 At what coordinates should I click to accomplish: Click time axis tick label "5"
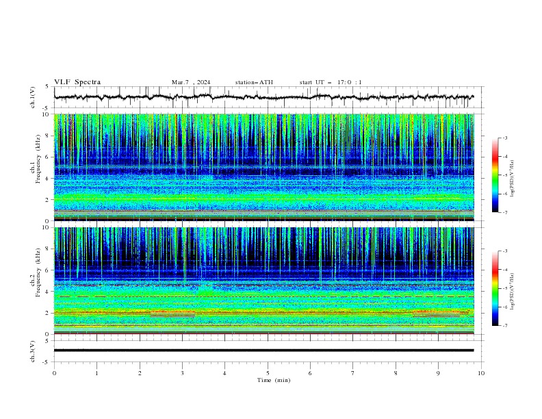[x=268, y=373]
